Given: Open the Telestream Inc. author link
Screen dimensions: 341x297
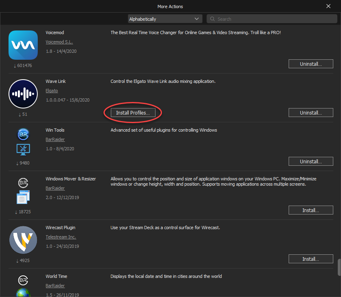Looking at the screenshot, I should (x=60, y=237).
